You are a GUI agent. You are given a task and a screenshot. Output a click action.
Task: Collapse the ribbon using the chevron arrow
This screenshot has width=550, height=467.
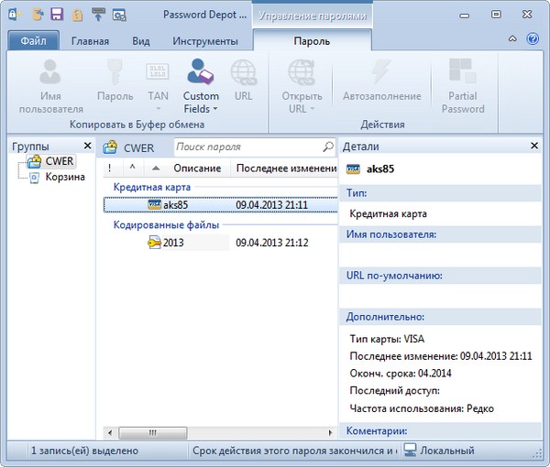(x=513, y=41)
